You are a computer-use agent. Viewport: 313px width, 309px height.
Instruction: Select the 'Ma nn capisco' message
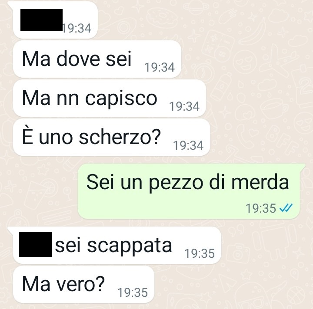pos(110,98)
